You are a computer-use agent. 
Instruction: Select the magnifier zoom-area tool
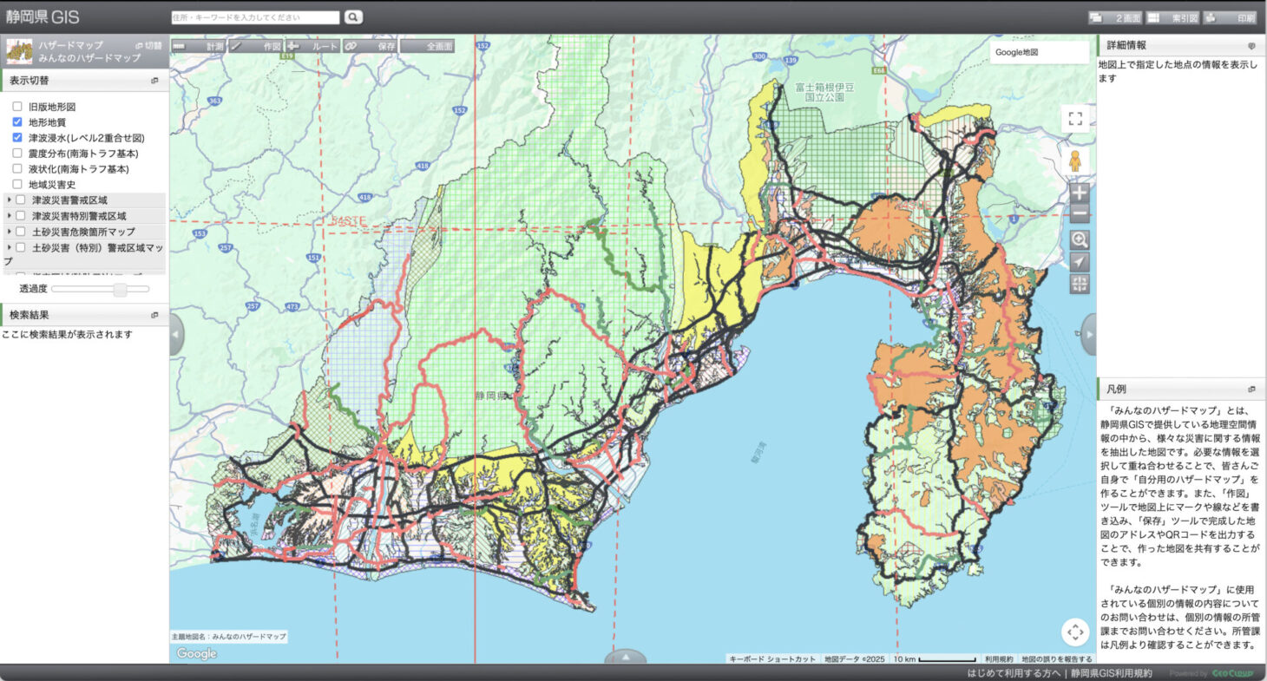tap(1079, 239)
